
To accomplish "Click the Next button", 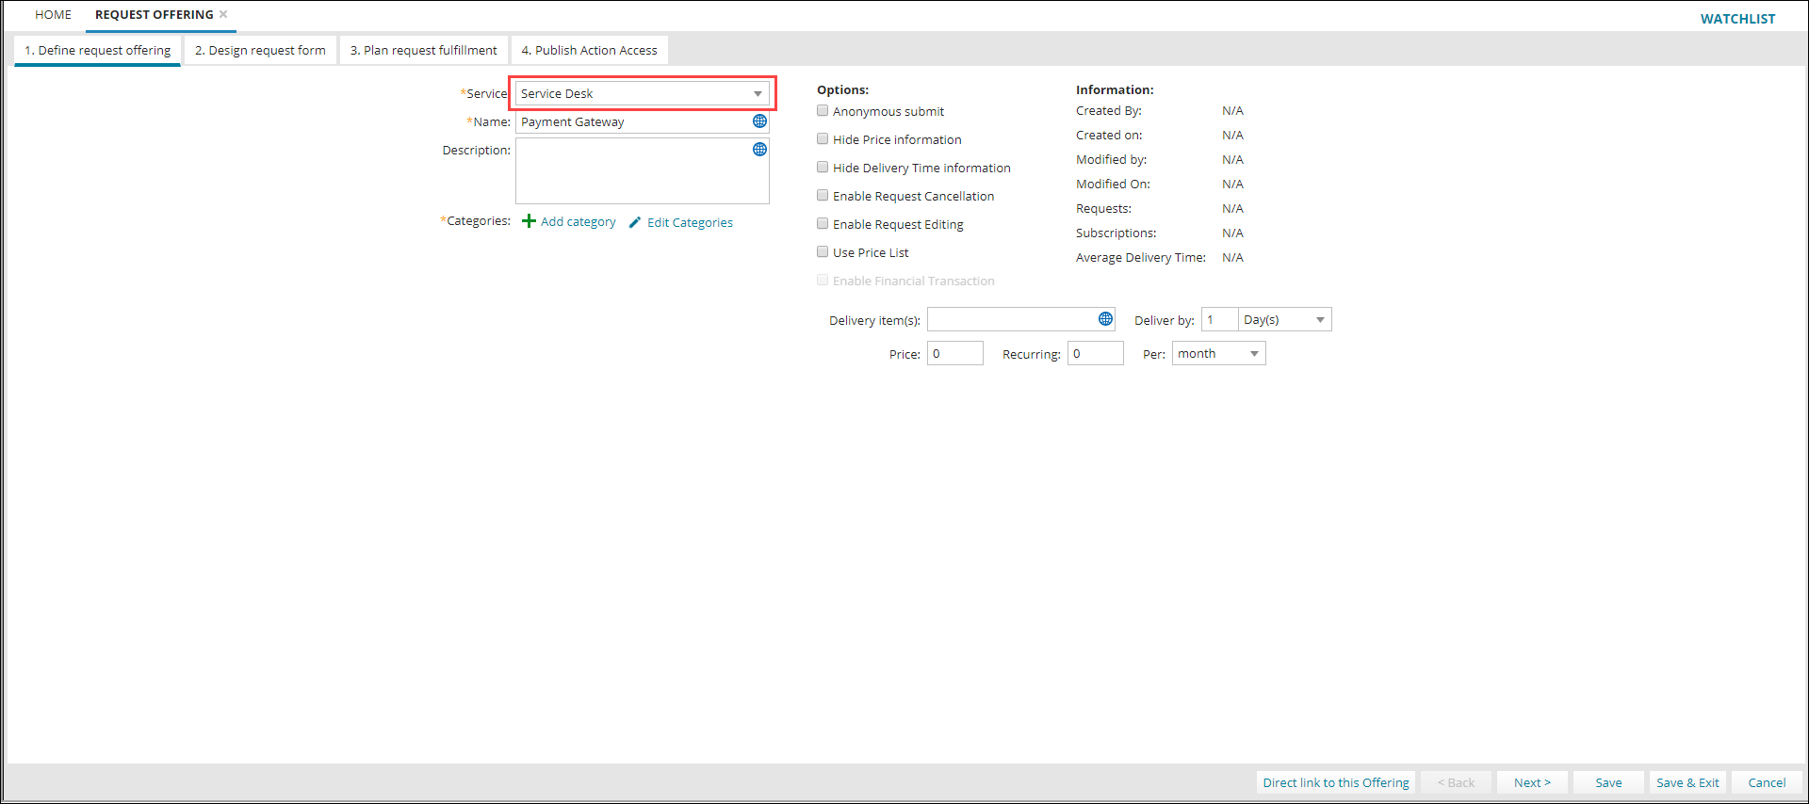I will (x=1531, y=782).
